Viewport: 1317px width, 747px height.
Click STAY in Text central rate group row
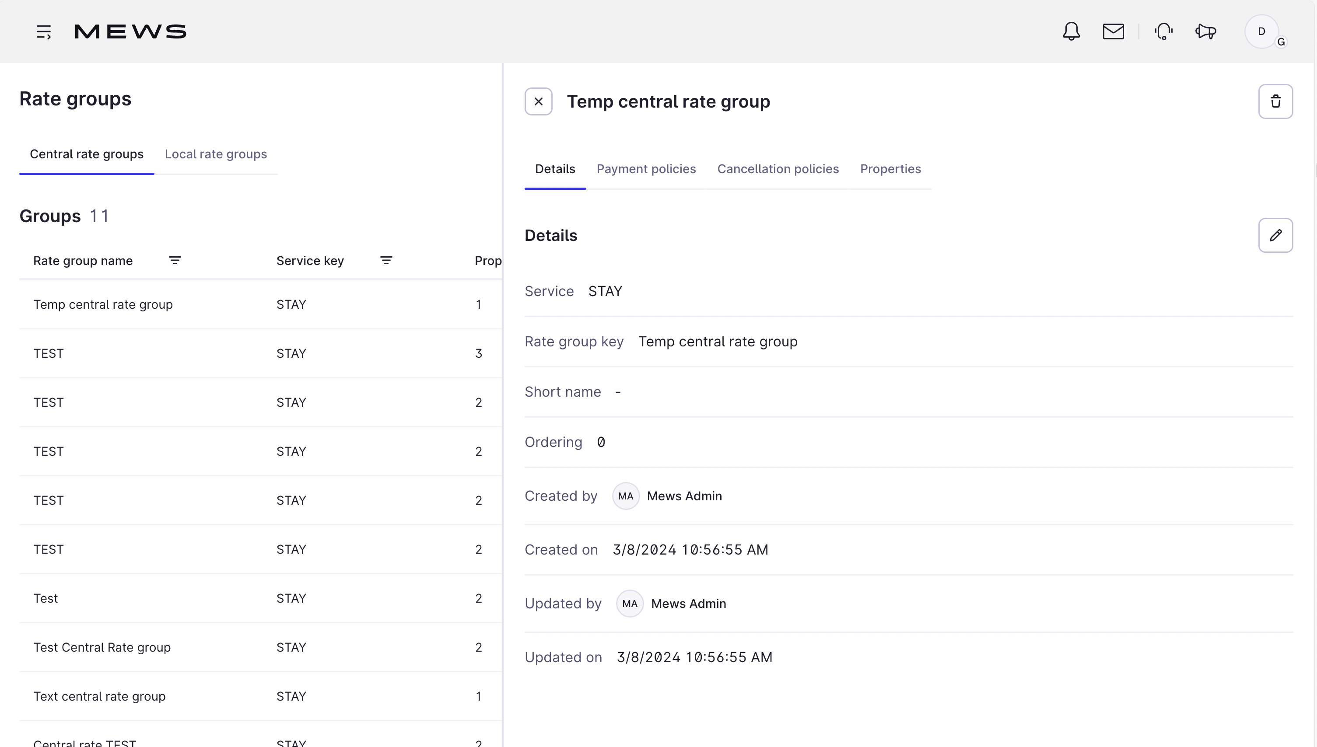pos(291,697)
